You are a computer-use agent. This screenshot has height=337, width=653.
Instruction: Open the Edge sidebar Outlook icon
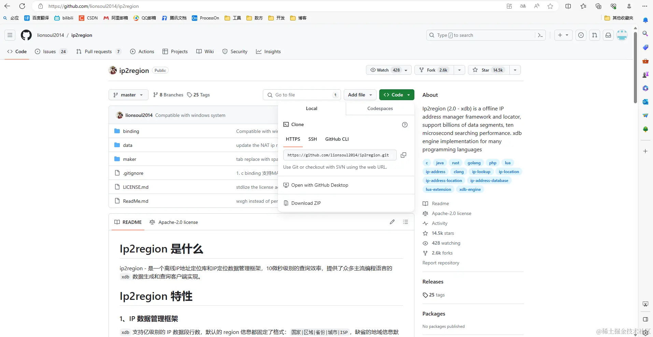point(645,102)
